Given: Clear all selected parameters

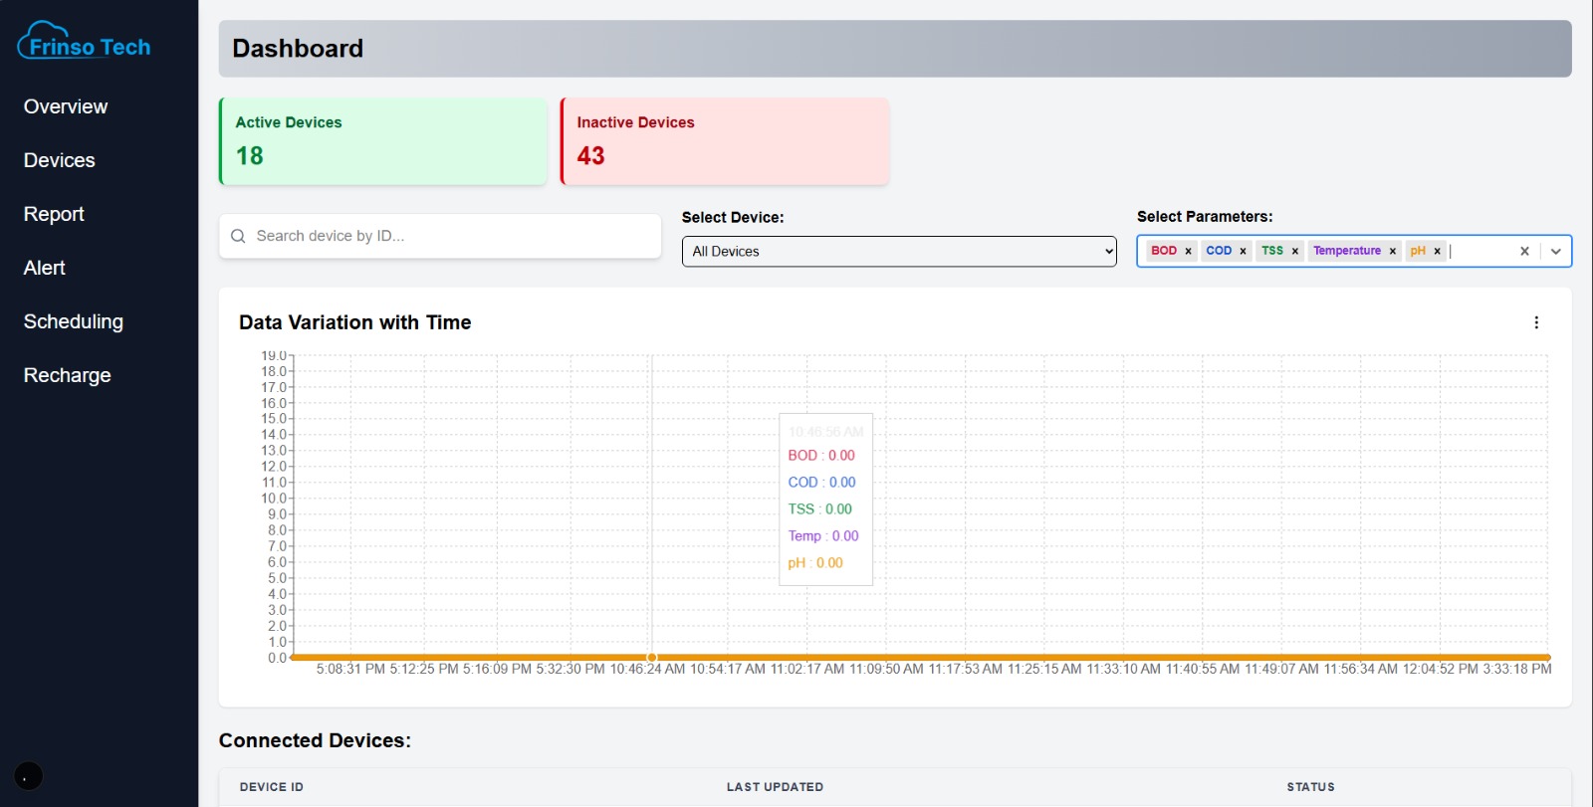Looking at the screenshot, I should pyautogui.click(x=1523, y=252).
